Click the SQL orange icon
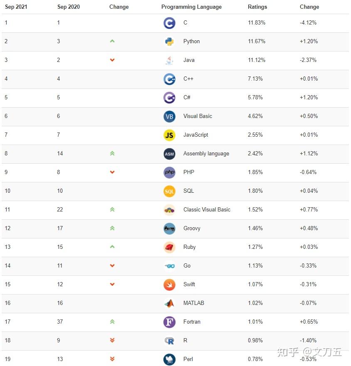Image resolution: width=351 pixels, height=366 pixels. coord(169,191)
